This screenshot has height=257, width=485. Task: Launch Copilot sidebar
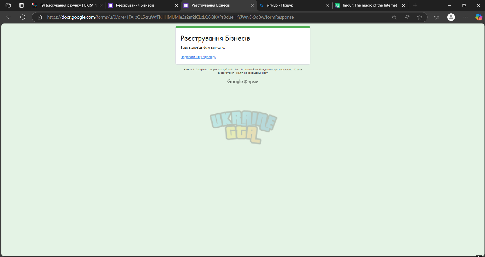pyautogui.click(x=479, y=17)
